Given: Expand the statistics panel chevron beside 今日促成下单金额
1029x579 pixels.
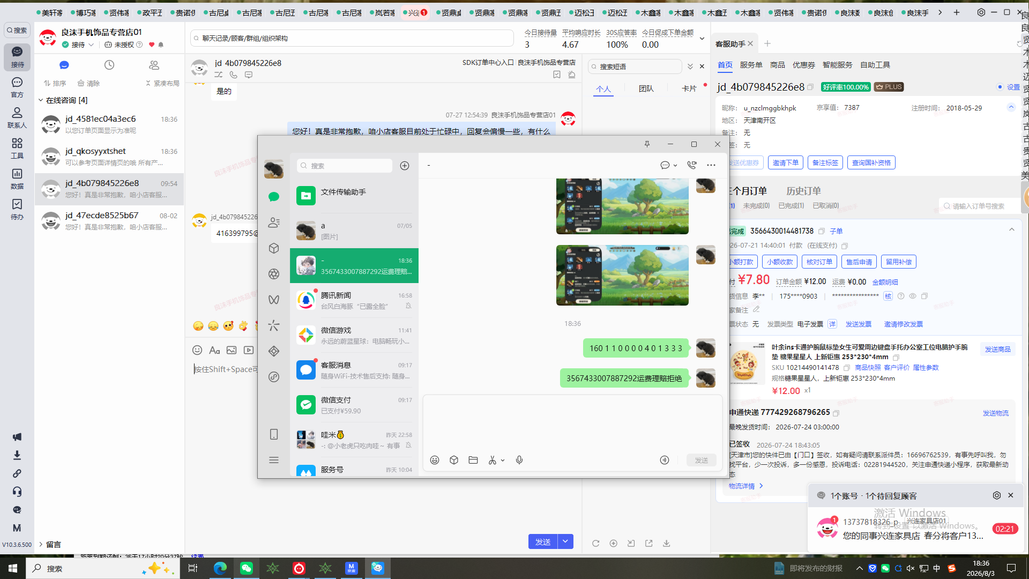Looking at the screenshot, I should point(702,39).
